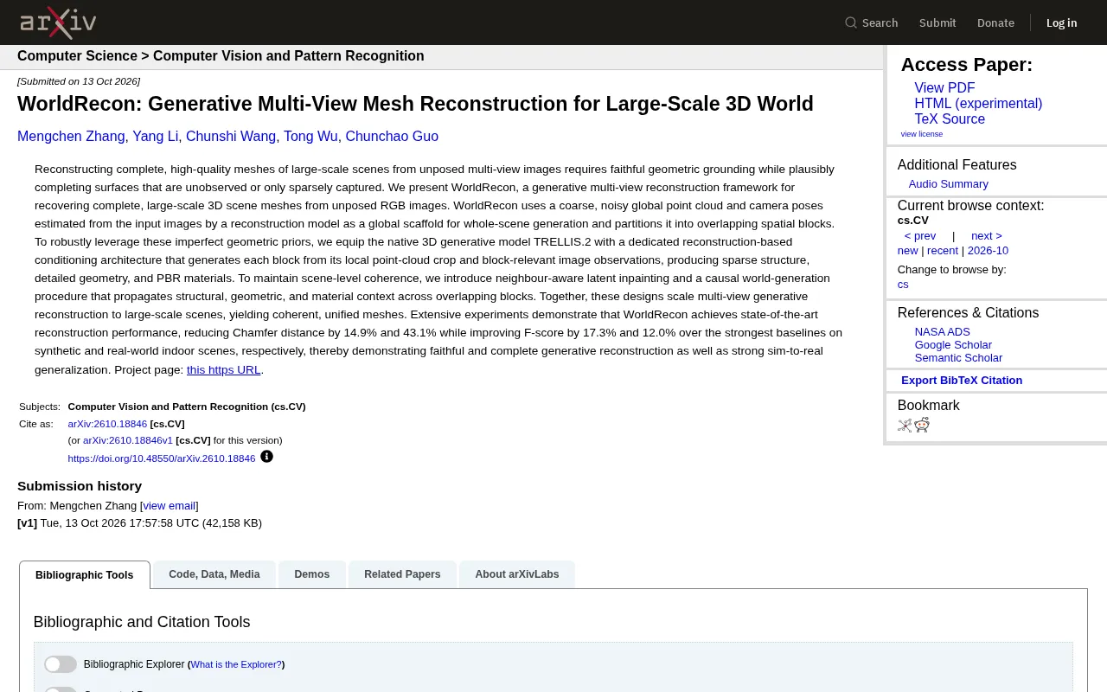Open the 'new' cs.CV listings link

click(908, 251)
